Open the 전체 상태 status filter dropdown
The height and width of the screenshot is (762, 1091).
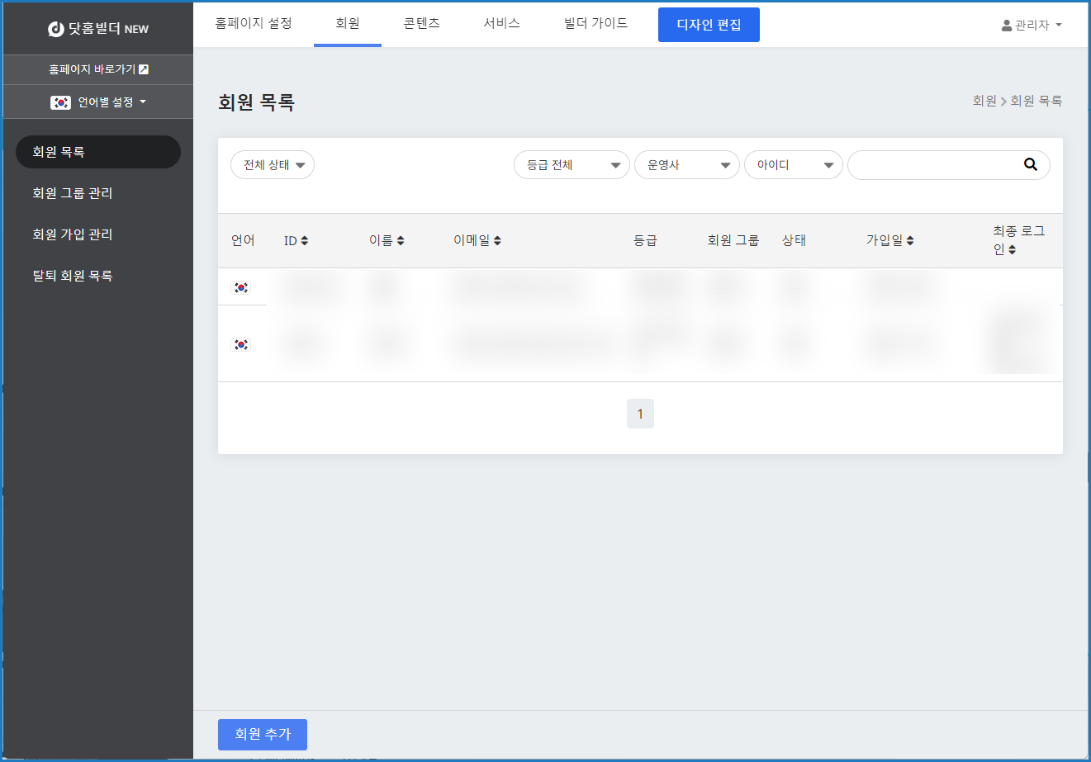pyautogui.click(x=273, y=165)
